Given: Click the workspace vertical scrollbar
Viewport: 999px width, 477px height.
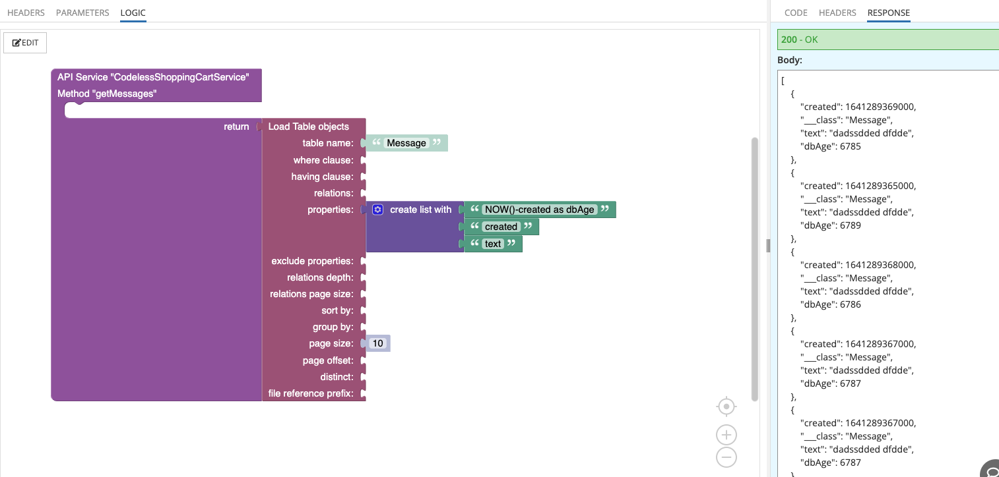Looking at the screenshot, I should (755, 269).
